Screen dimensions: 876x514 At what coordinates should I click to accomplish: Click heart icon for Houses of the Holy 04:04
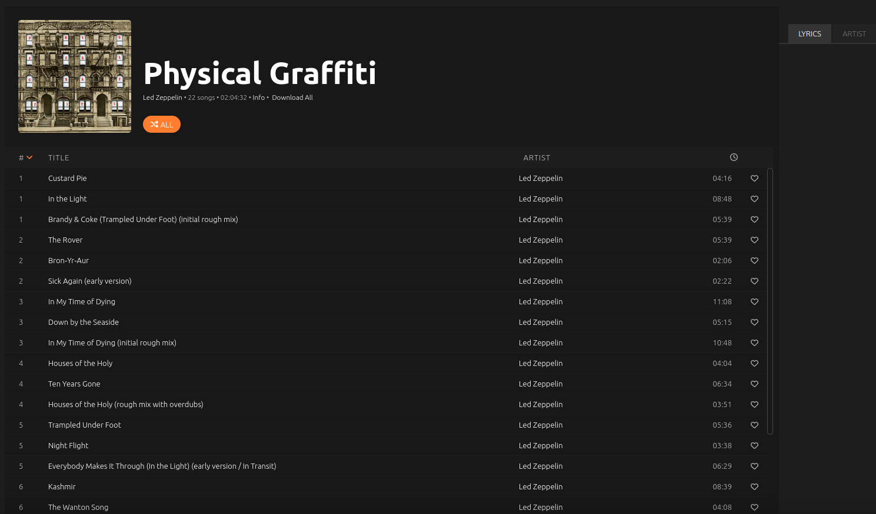click(x=754, y=364)
